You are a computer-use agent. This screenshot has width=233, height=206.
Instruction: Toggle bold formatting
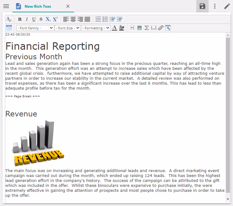pyautogui.click(x=20, y=19)
